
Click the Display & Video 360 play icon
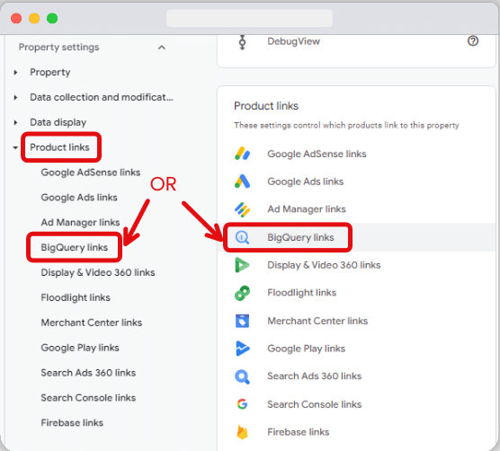(x=242, y=265)
